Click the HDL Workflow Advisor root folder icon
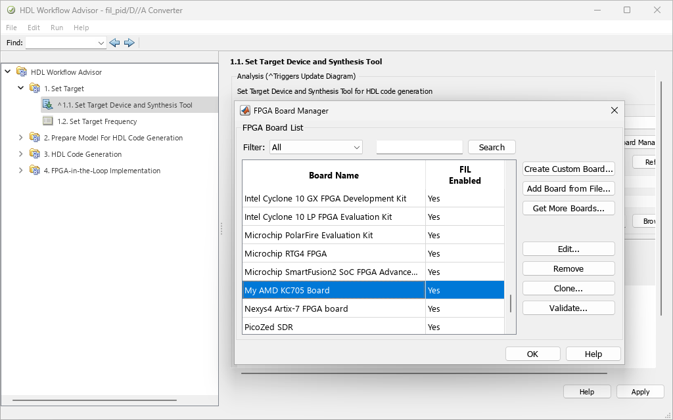Screen dimensions: 673x420 click(x=22, y=72)
